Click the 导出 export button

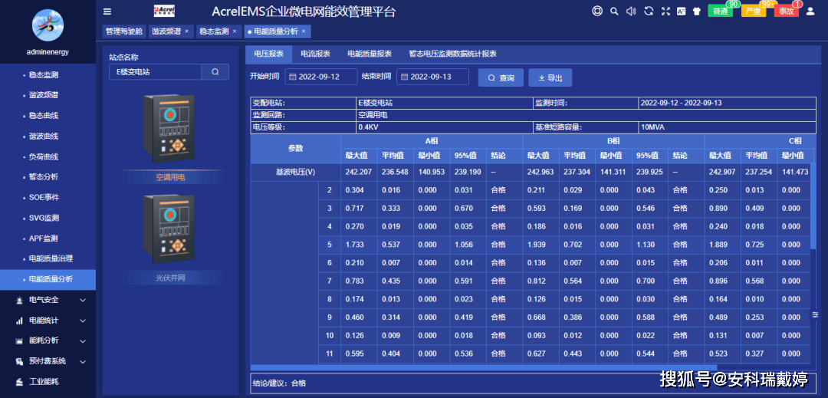click(x=550, y=77)
